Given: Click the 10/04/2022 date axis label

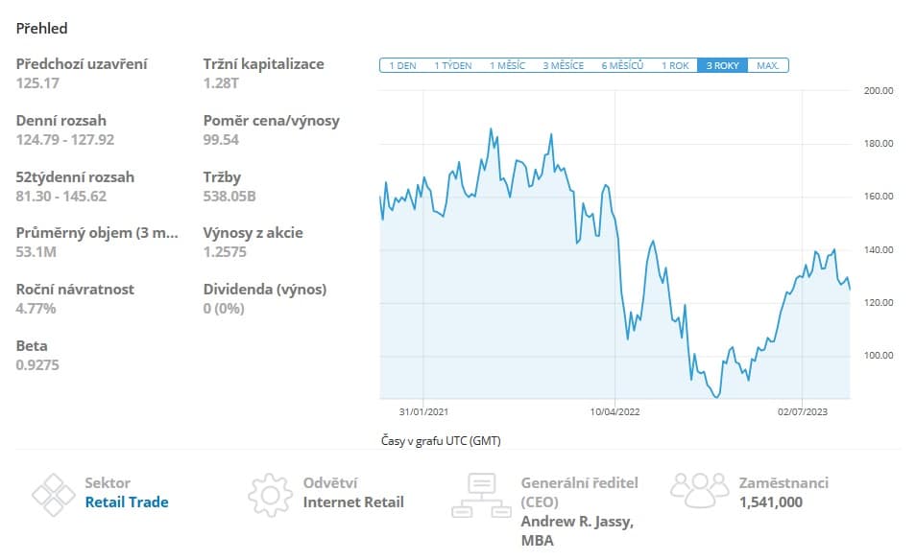Looking at the screenshot, I should [615, 411].
